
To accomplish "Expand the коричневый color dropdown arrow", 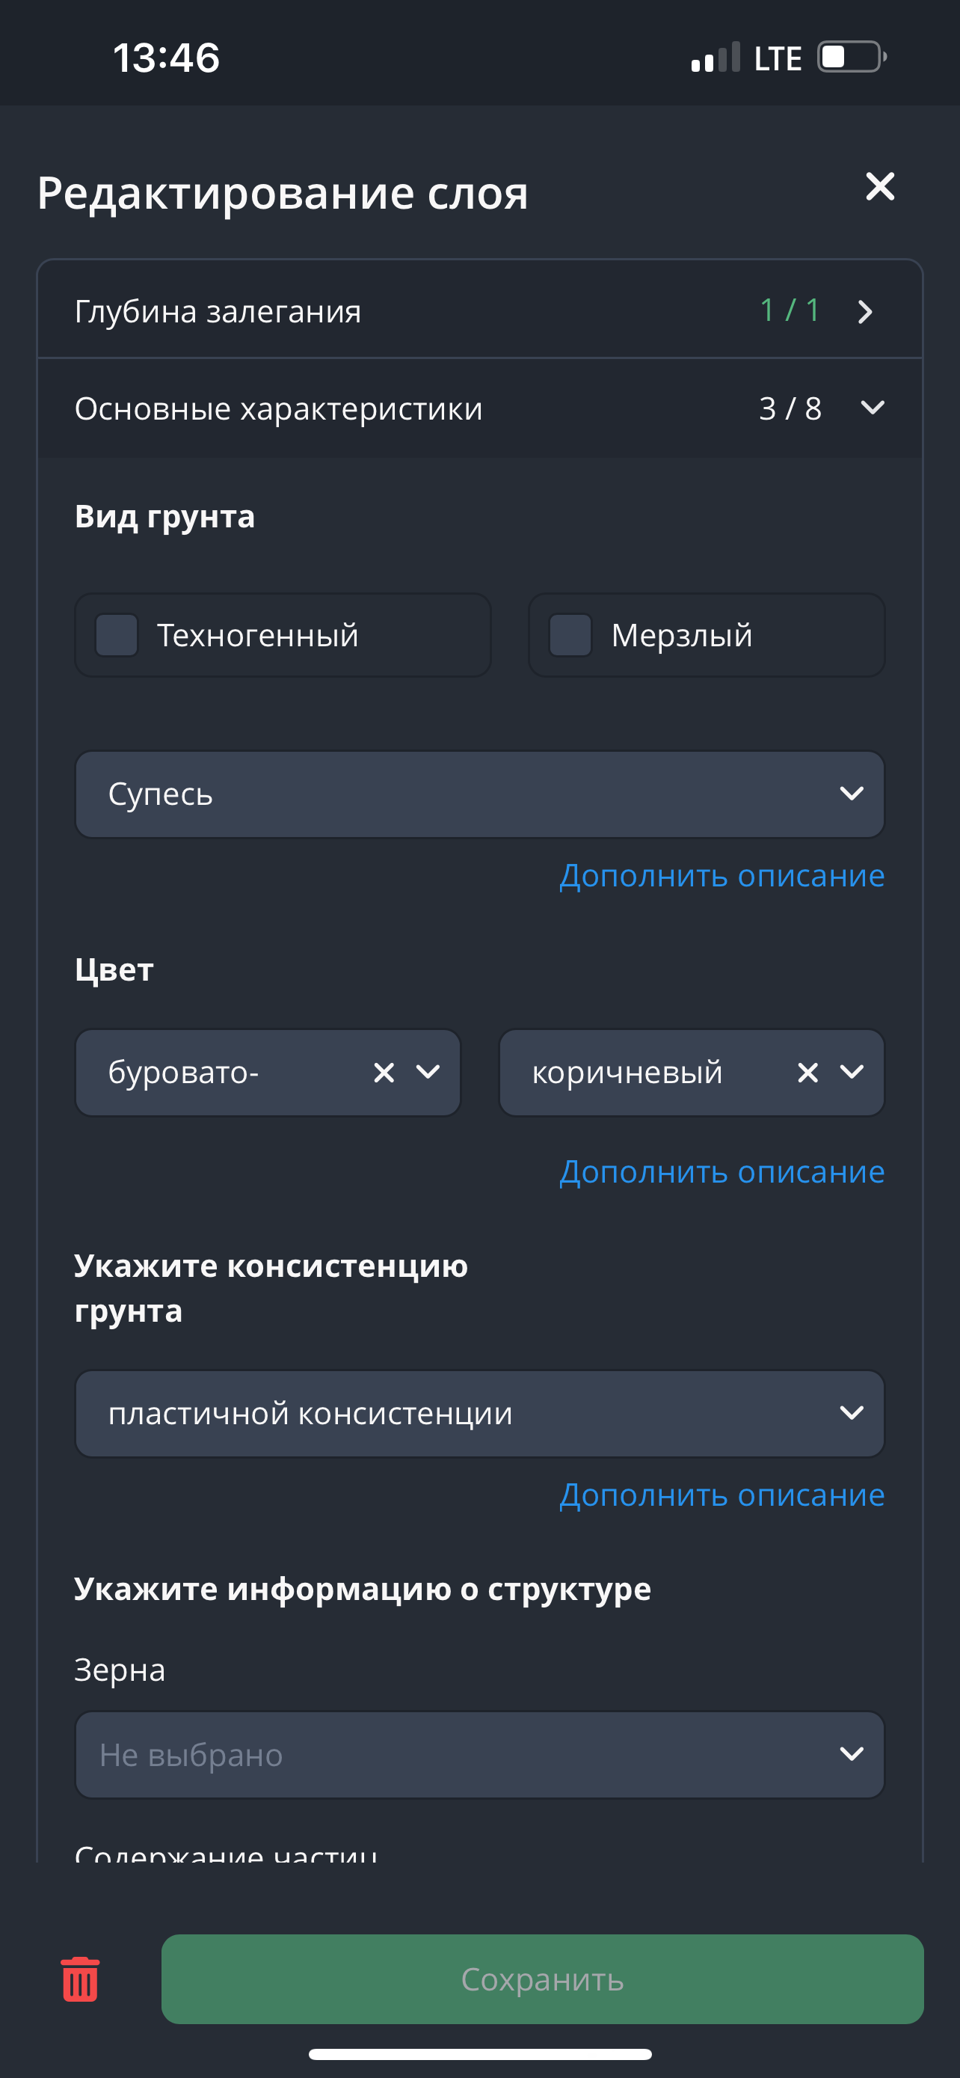I will pyautogui.click(x=852, y=1072).
